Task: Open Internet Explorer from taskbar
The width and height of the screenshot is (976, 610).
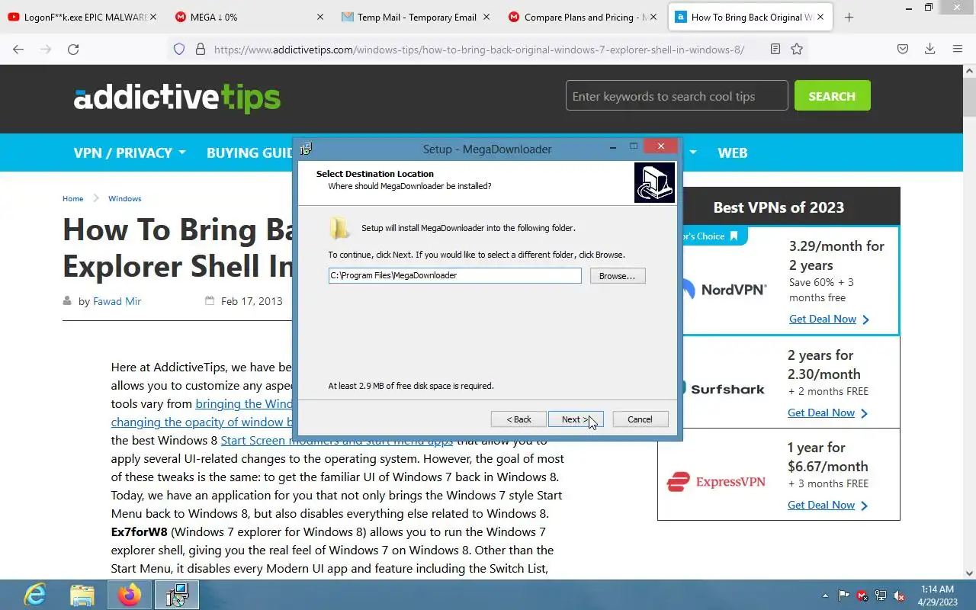Action: pos(35,595)
